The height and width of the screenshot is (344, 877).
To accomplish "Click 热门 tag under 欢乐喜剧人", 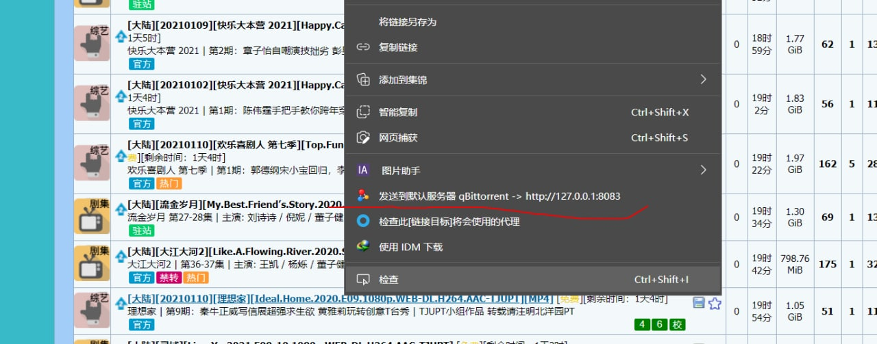I will (169, 183).
